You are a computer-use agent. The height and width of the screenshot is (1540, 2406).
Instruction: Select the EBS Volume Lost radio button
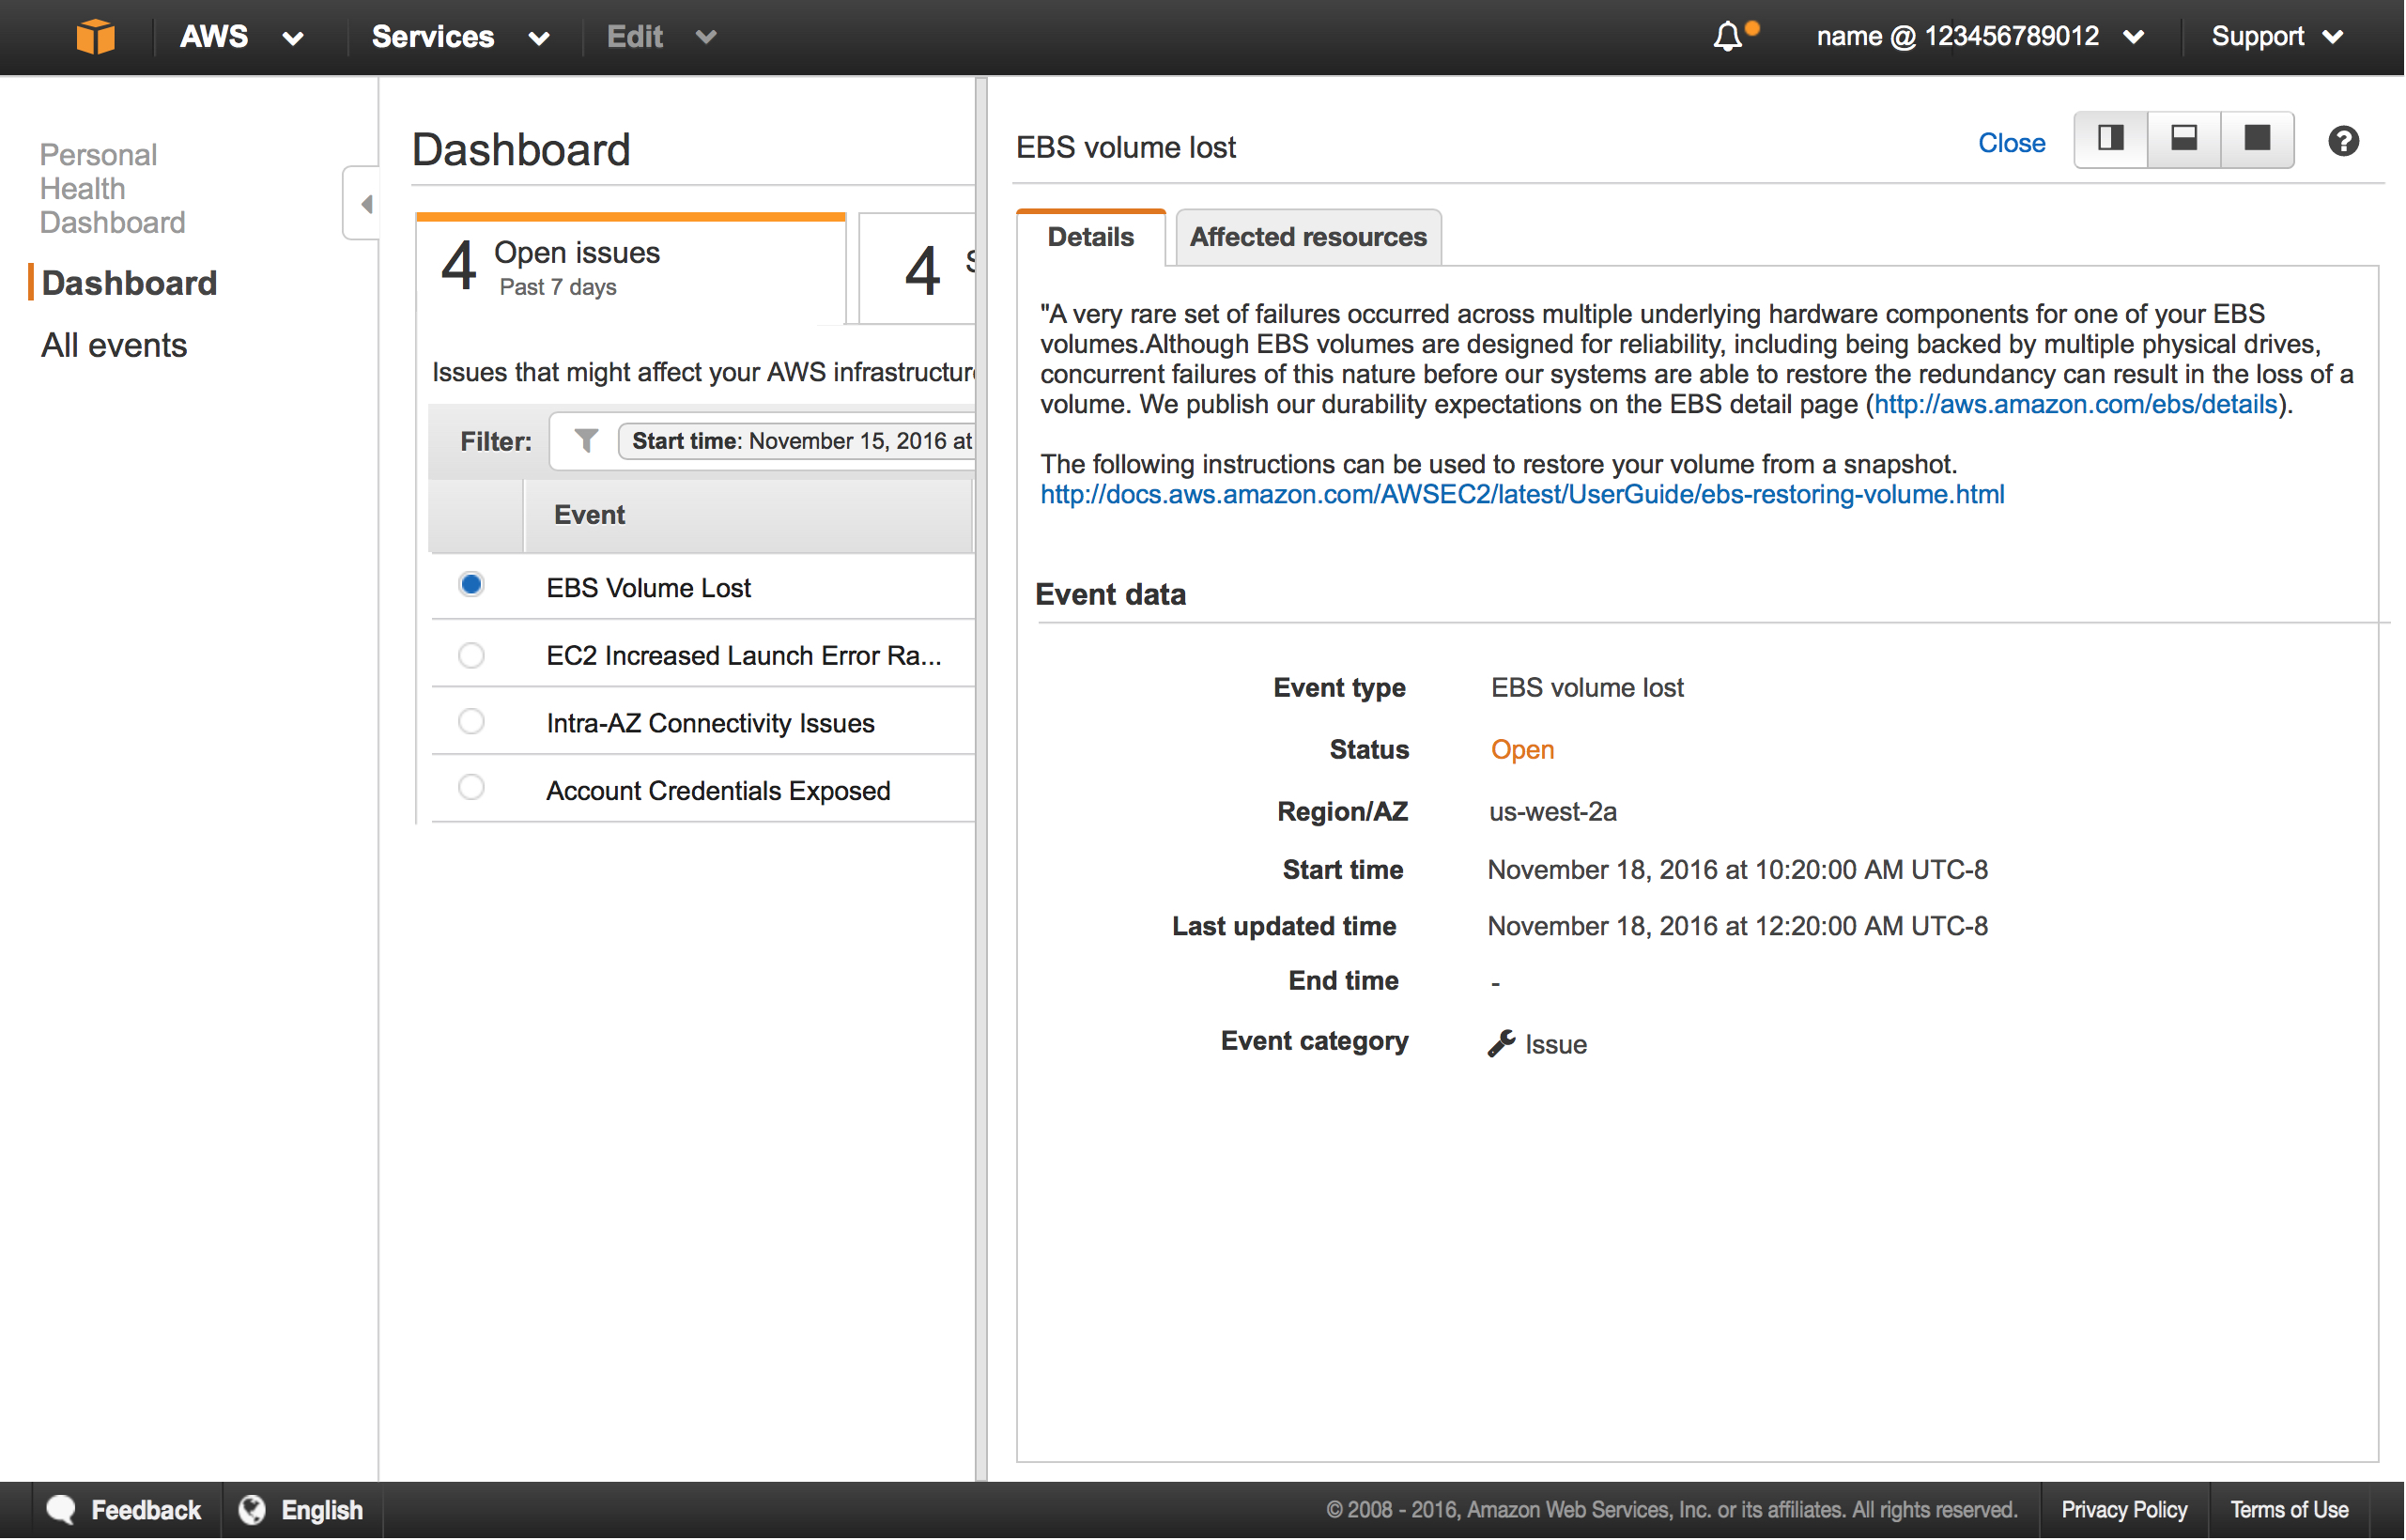(471, 588)
